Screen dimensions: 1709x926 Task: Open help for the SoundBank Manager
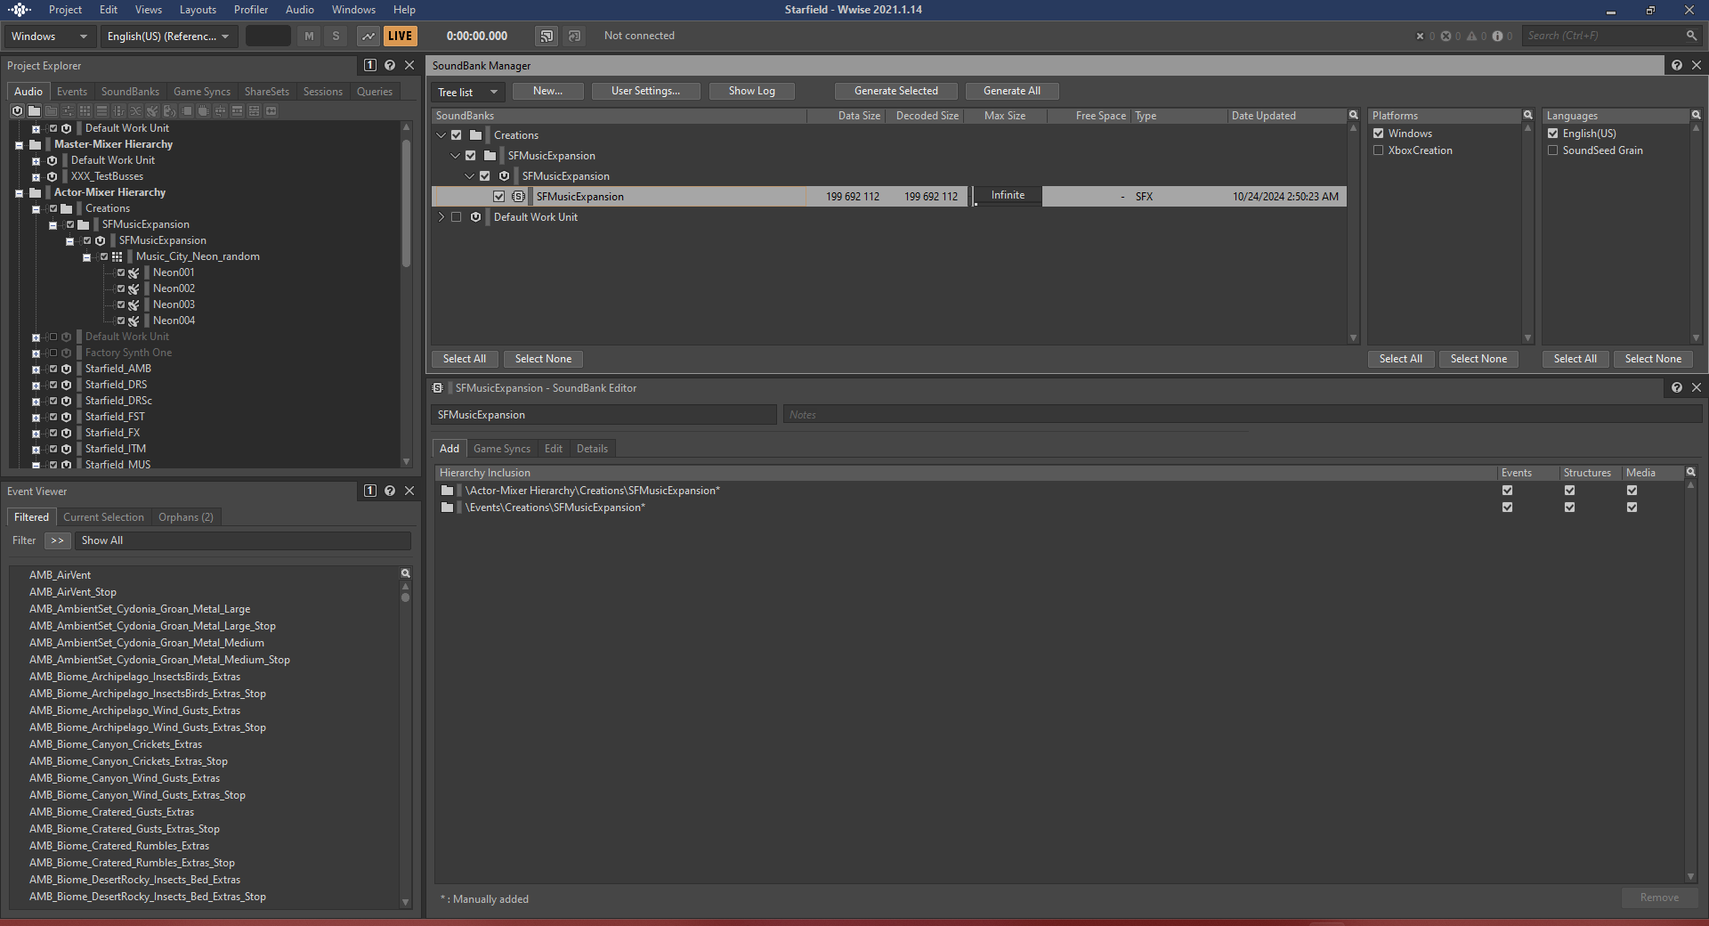tap(1677, 65)
